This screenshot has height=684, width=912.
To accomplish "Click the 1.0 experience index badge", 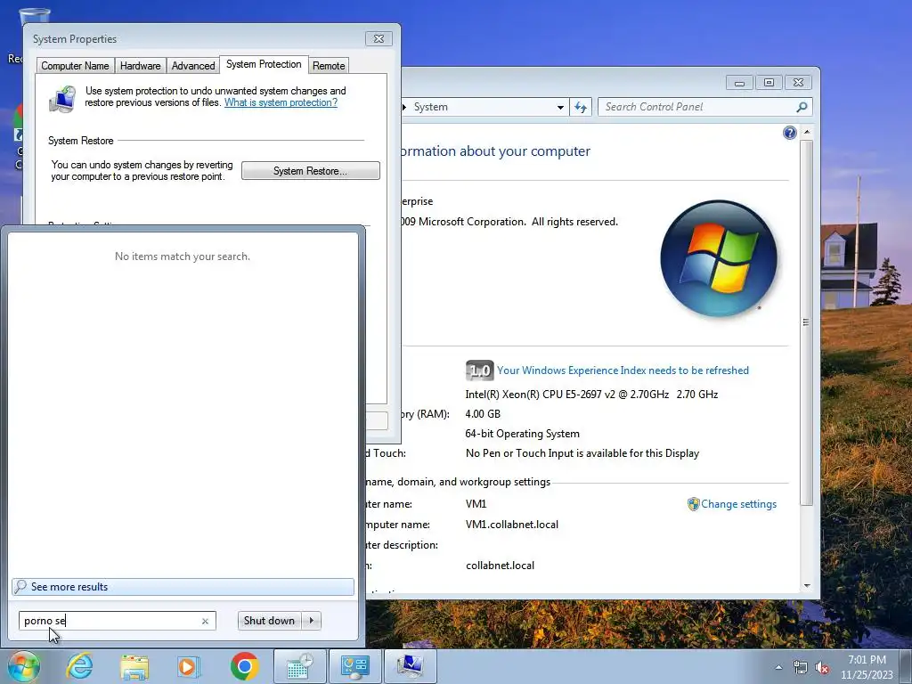I will pos(479,370).
